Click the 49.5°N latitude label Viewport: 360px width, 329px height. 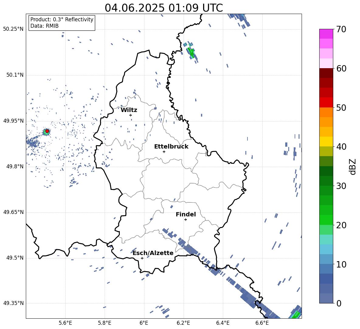coord(15,258)
